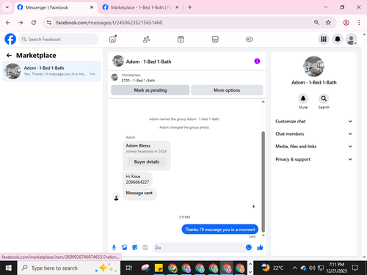Reload the page in browser toolbar
367x275 pixels.
coord(34,23)
